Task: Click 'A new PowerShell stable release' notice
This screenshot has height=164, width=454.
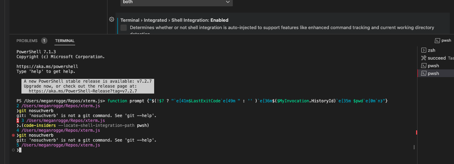Action: tap(88, 81)
